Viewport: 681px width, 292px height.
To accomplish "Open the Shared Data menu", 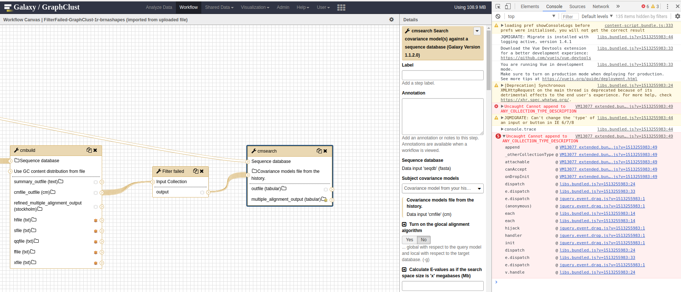I will [219, 7].
